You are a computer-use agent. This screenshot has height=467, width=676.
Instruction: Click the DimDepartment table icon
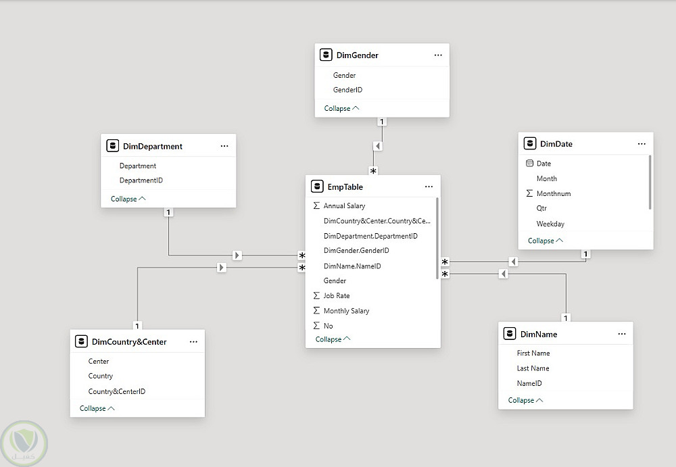[112, 146]
